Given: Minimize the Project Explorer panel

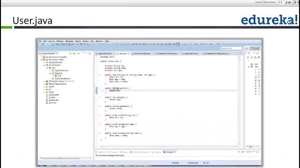Looking at the screenshot, I should click(x=86, y=53).
